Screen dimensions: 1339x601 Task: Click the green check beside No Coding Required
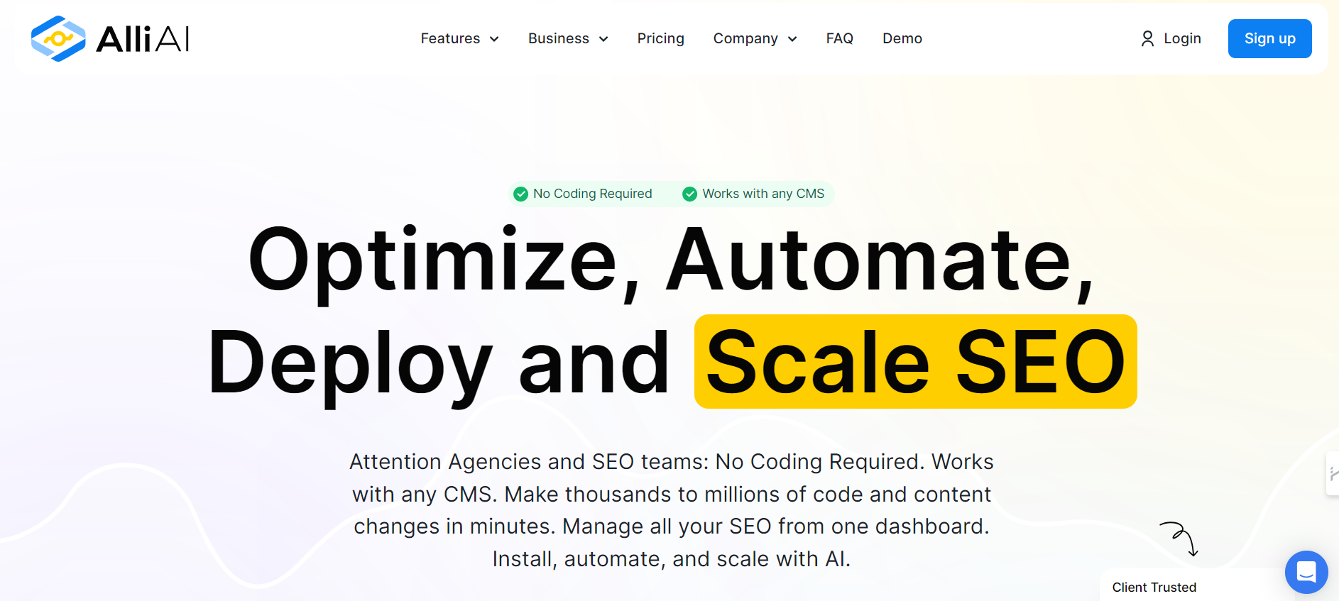click(x=520, y=194)
